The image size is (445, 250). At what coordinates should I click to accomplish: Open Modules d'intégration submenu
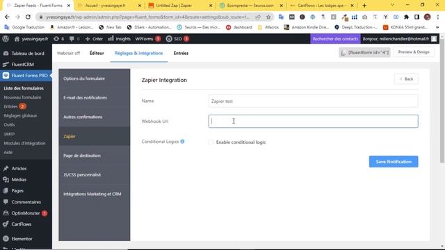(24, 143)
